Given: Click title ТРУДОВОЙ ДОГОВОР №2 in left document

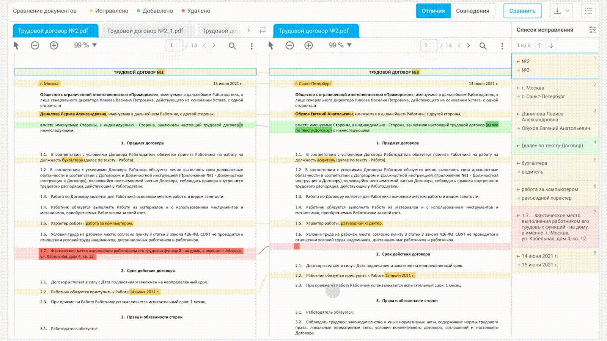Looking at the screenshot, I should 139,72.
